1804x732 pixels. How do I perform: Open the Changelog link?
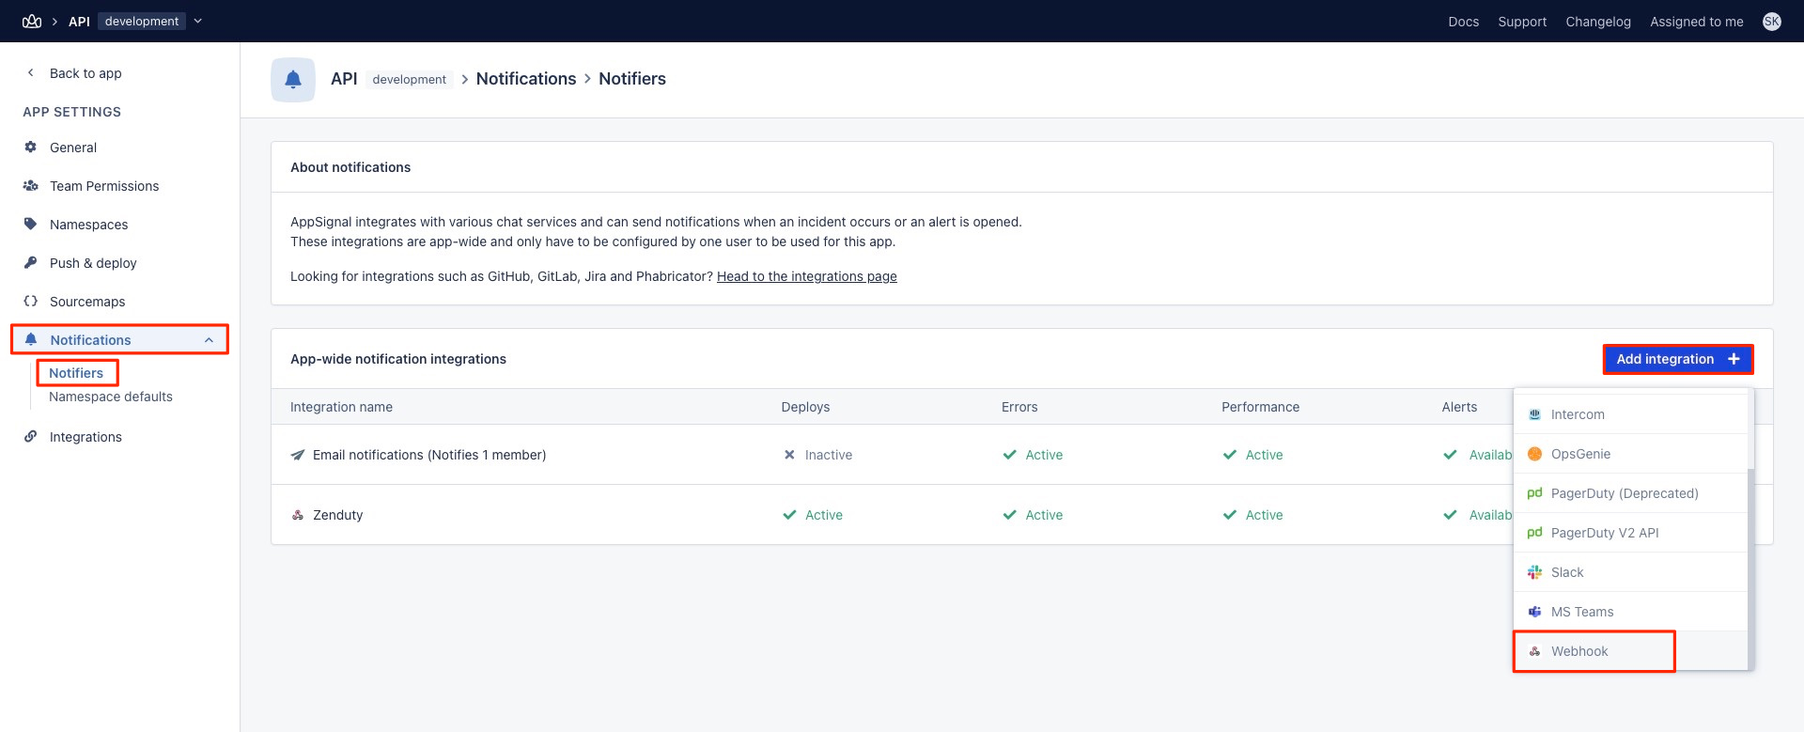tap(1598, 22)
